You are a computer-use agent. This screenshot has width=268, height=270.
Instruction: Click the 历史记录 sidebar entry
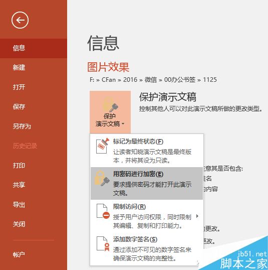pos(34,146)
